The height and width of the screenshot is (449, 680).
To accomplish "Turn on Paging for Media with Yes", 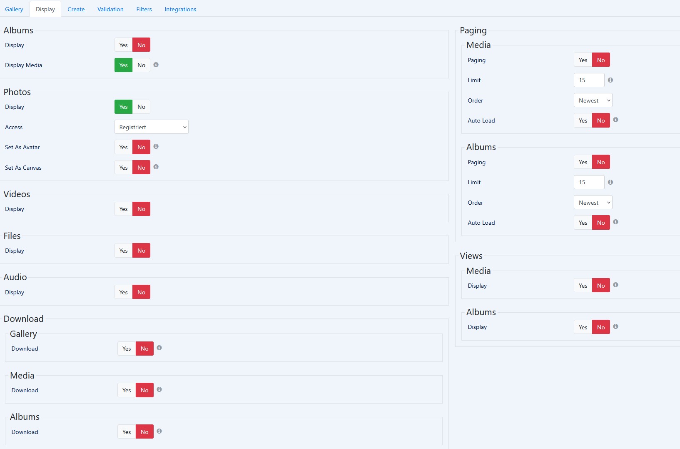I will [583, 60].
